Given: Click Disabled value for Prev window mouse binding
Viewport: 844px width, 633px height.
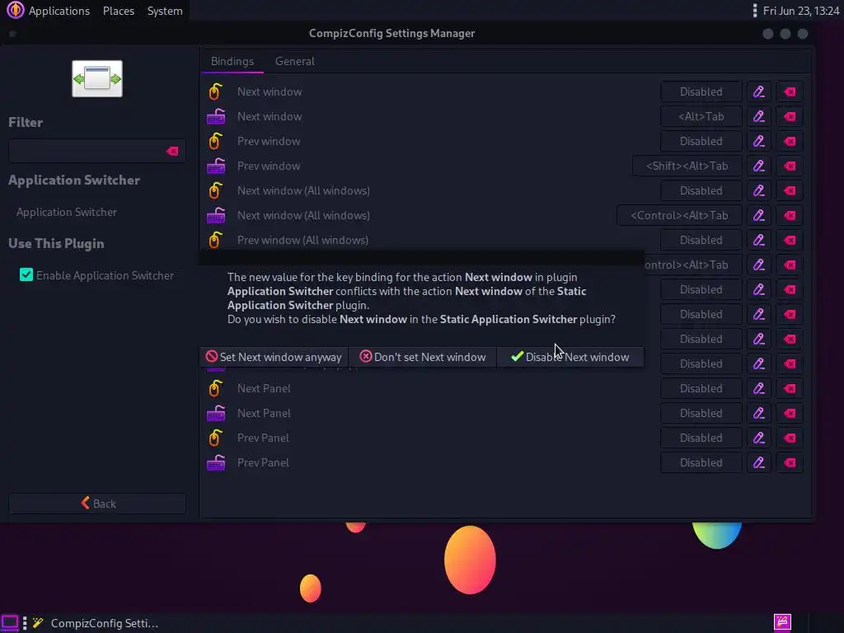Looking at the screenshot, I should coord(701,141).
